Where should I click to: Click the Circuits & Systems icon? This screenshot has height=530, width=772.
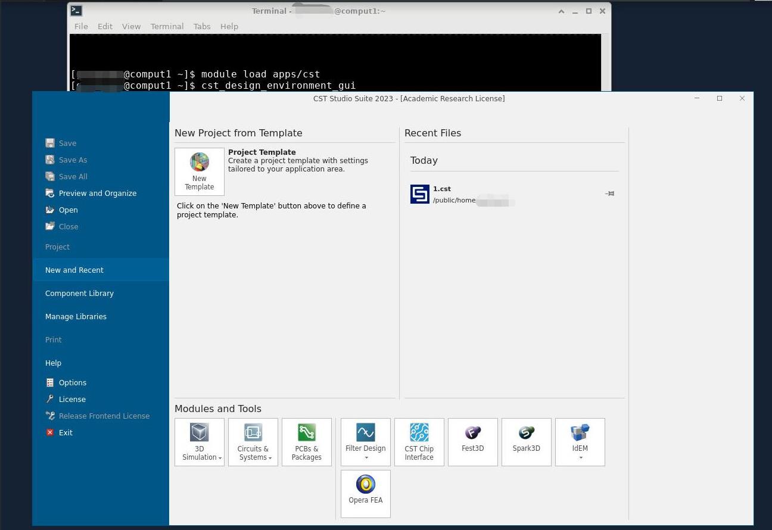(253, 442)
